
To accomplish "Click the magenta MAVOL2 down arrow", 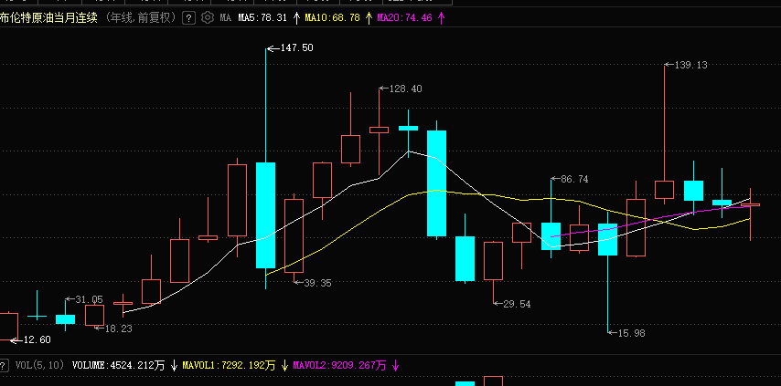I will point(395,365).
